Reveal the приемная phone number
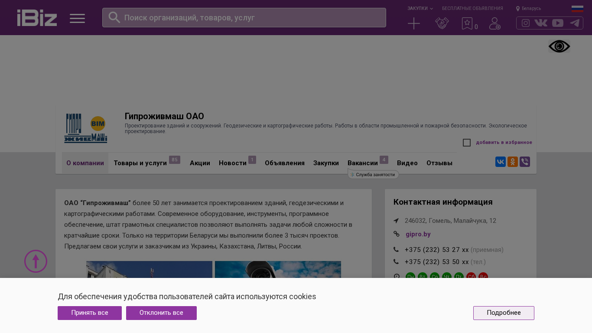This screenshot has height=333, width=592. point(437,250)
